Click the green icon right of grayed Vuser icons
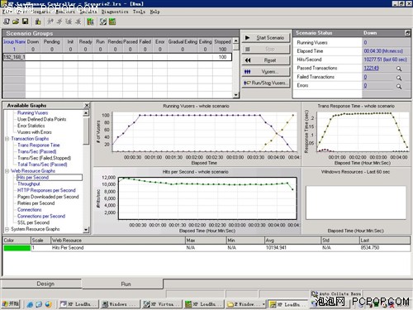413x310 pixels. click(90, 21)
